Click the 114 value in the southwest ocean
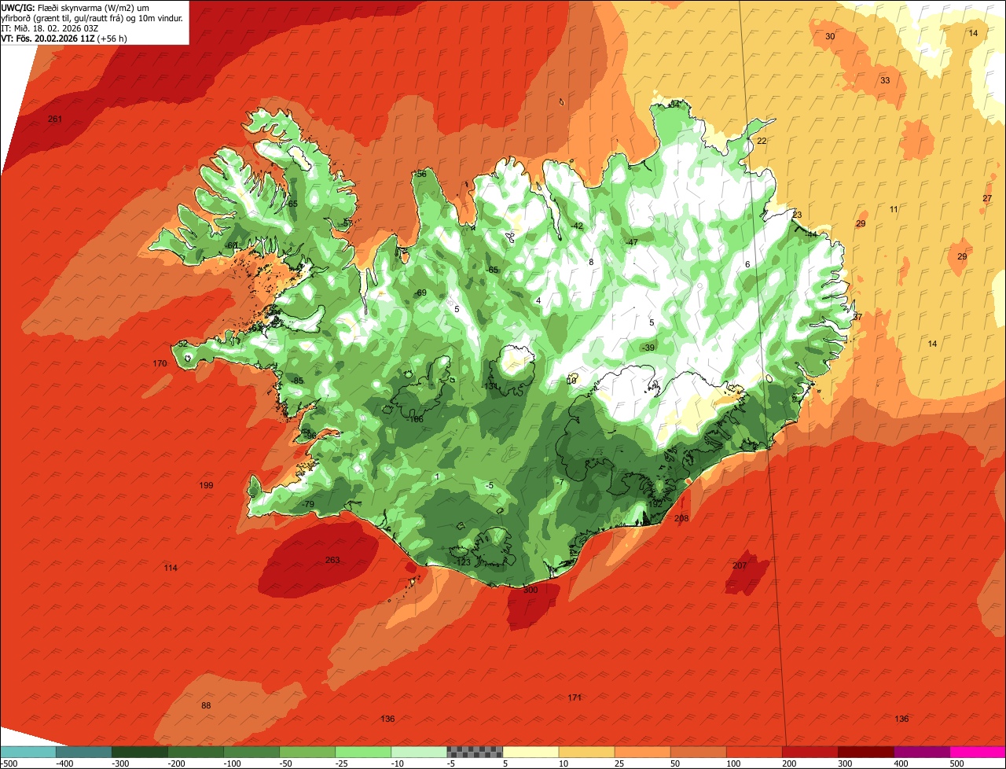The width and height of the screenshot is (1006, 769). point(171,568)
